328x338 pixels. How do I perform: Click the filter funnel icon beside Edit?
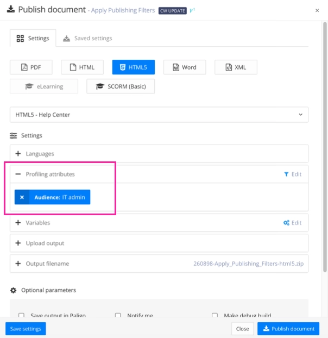pos(286,174)
